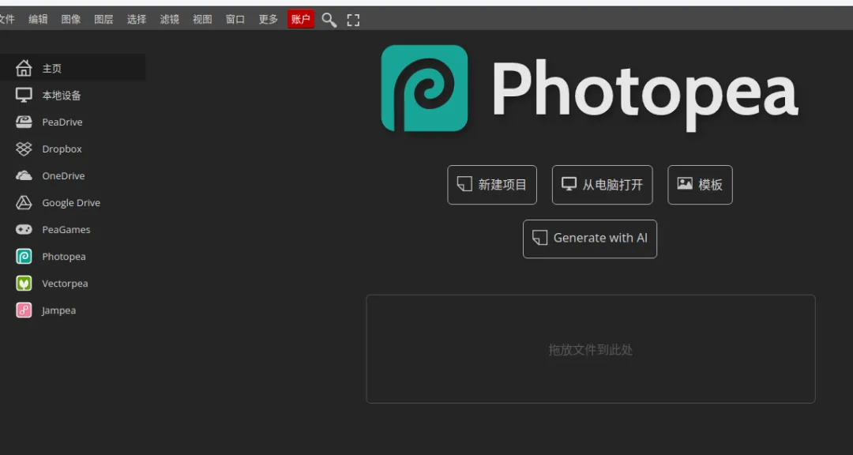
Task: Open the PeaGames sidebar entry
Action: pos(73,230)
